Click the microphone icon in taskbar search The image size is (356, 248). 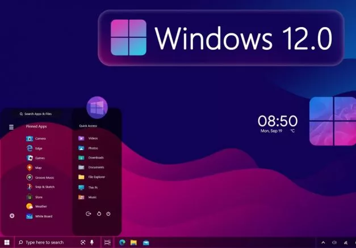tap(92, 242)
